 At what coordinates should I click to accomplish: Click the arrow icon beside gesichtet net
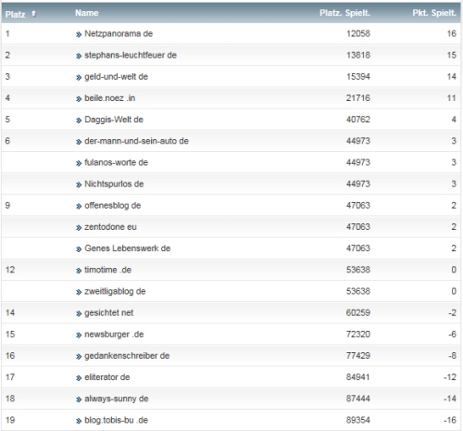click(79, 314)
